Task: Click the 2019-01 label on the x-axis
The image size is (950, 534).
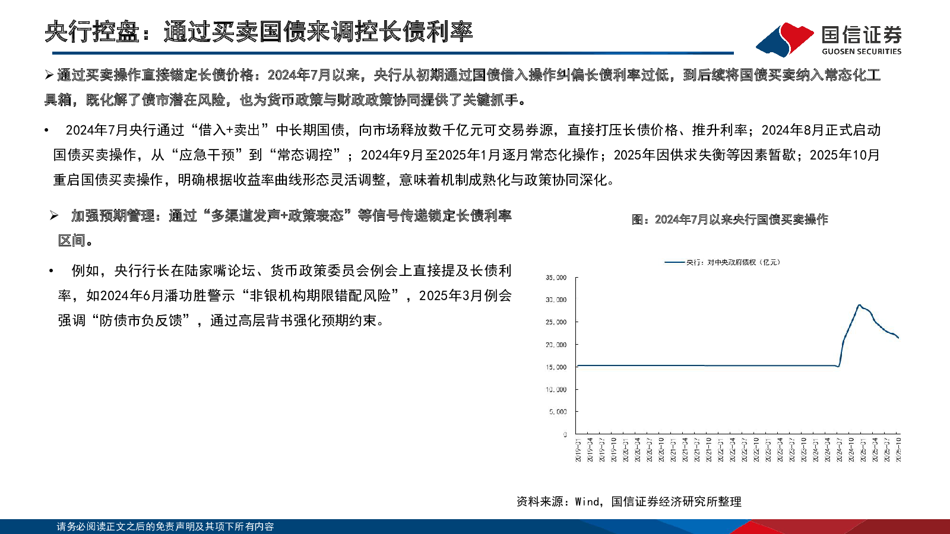Action: click(x=578, y=450)
